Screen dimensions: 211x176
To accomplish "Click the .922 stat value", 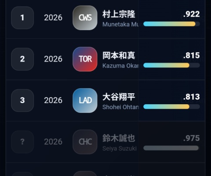I will (x=192, y=14).
